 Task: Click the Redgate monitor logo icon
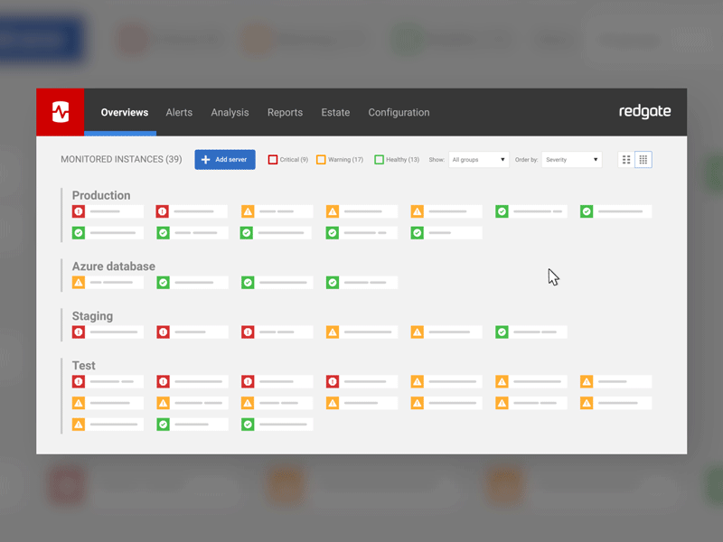[60, 111]
